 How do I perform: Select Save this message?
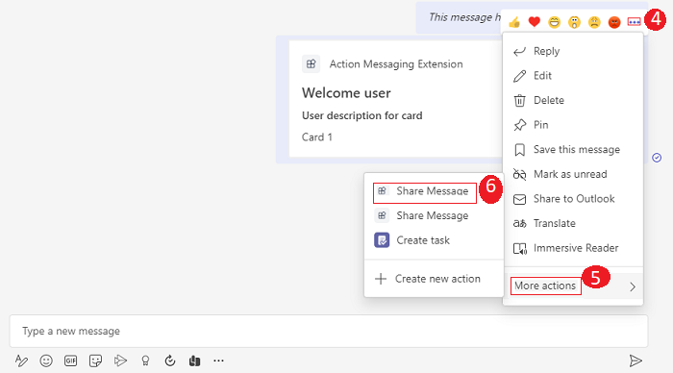click(x=573, y=149)
